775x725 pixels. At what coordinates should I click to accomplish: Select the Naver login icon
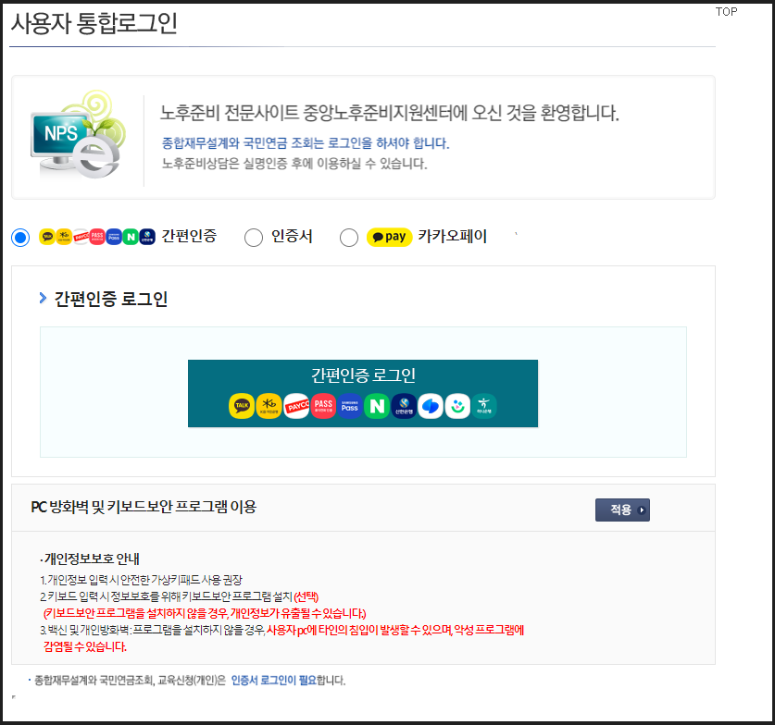(376, 405)
